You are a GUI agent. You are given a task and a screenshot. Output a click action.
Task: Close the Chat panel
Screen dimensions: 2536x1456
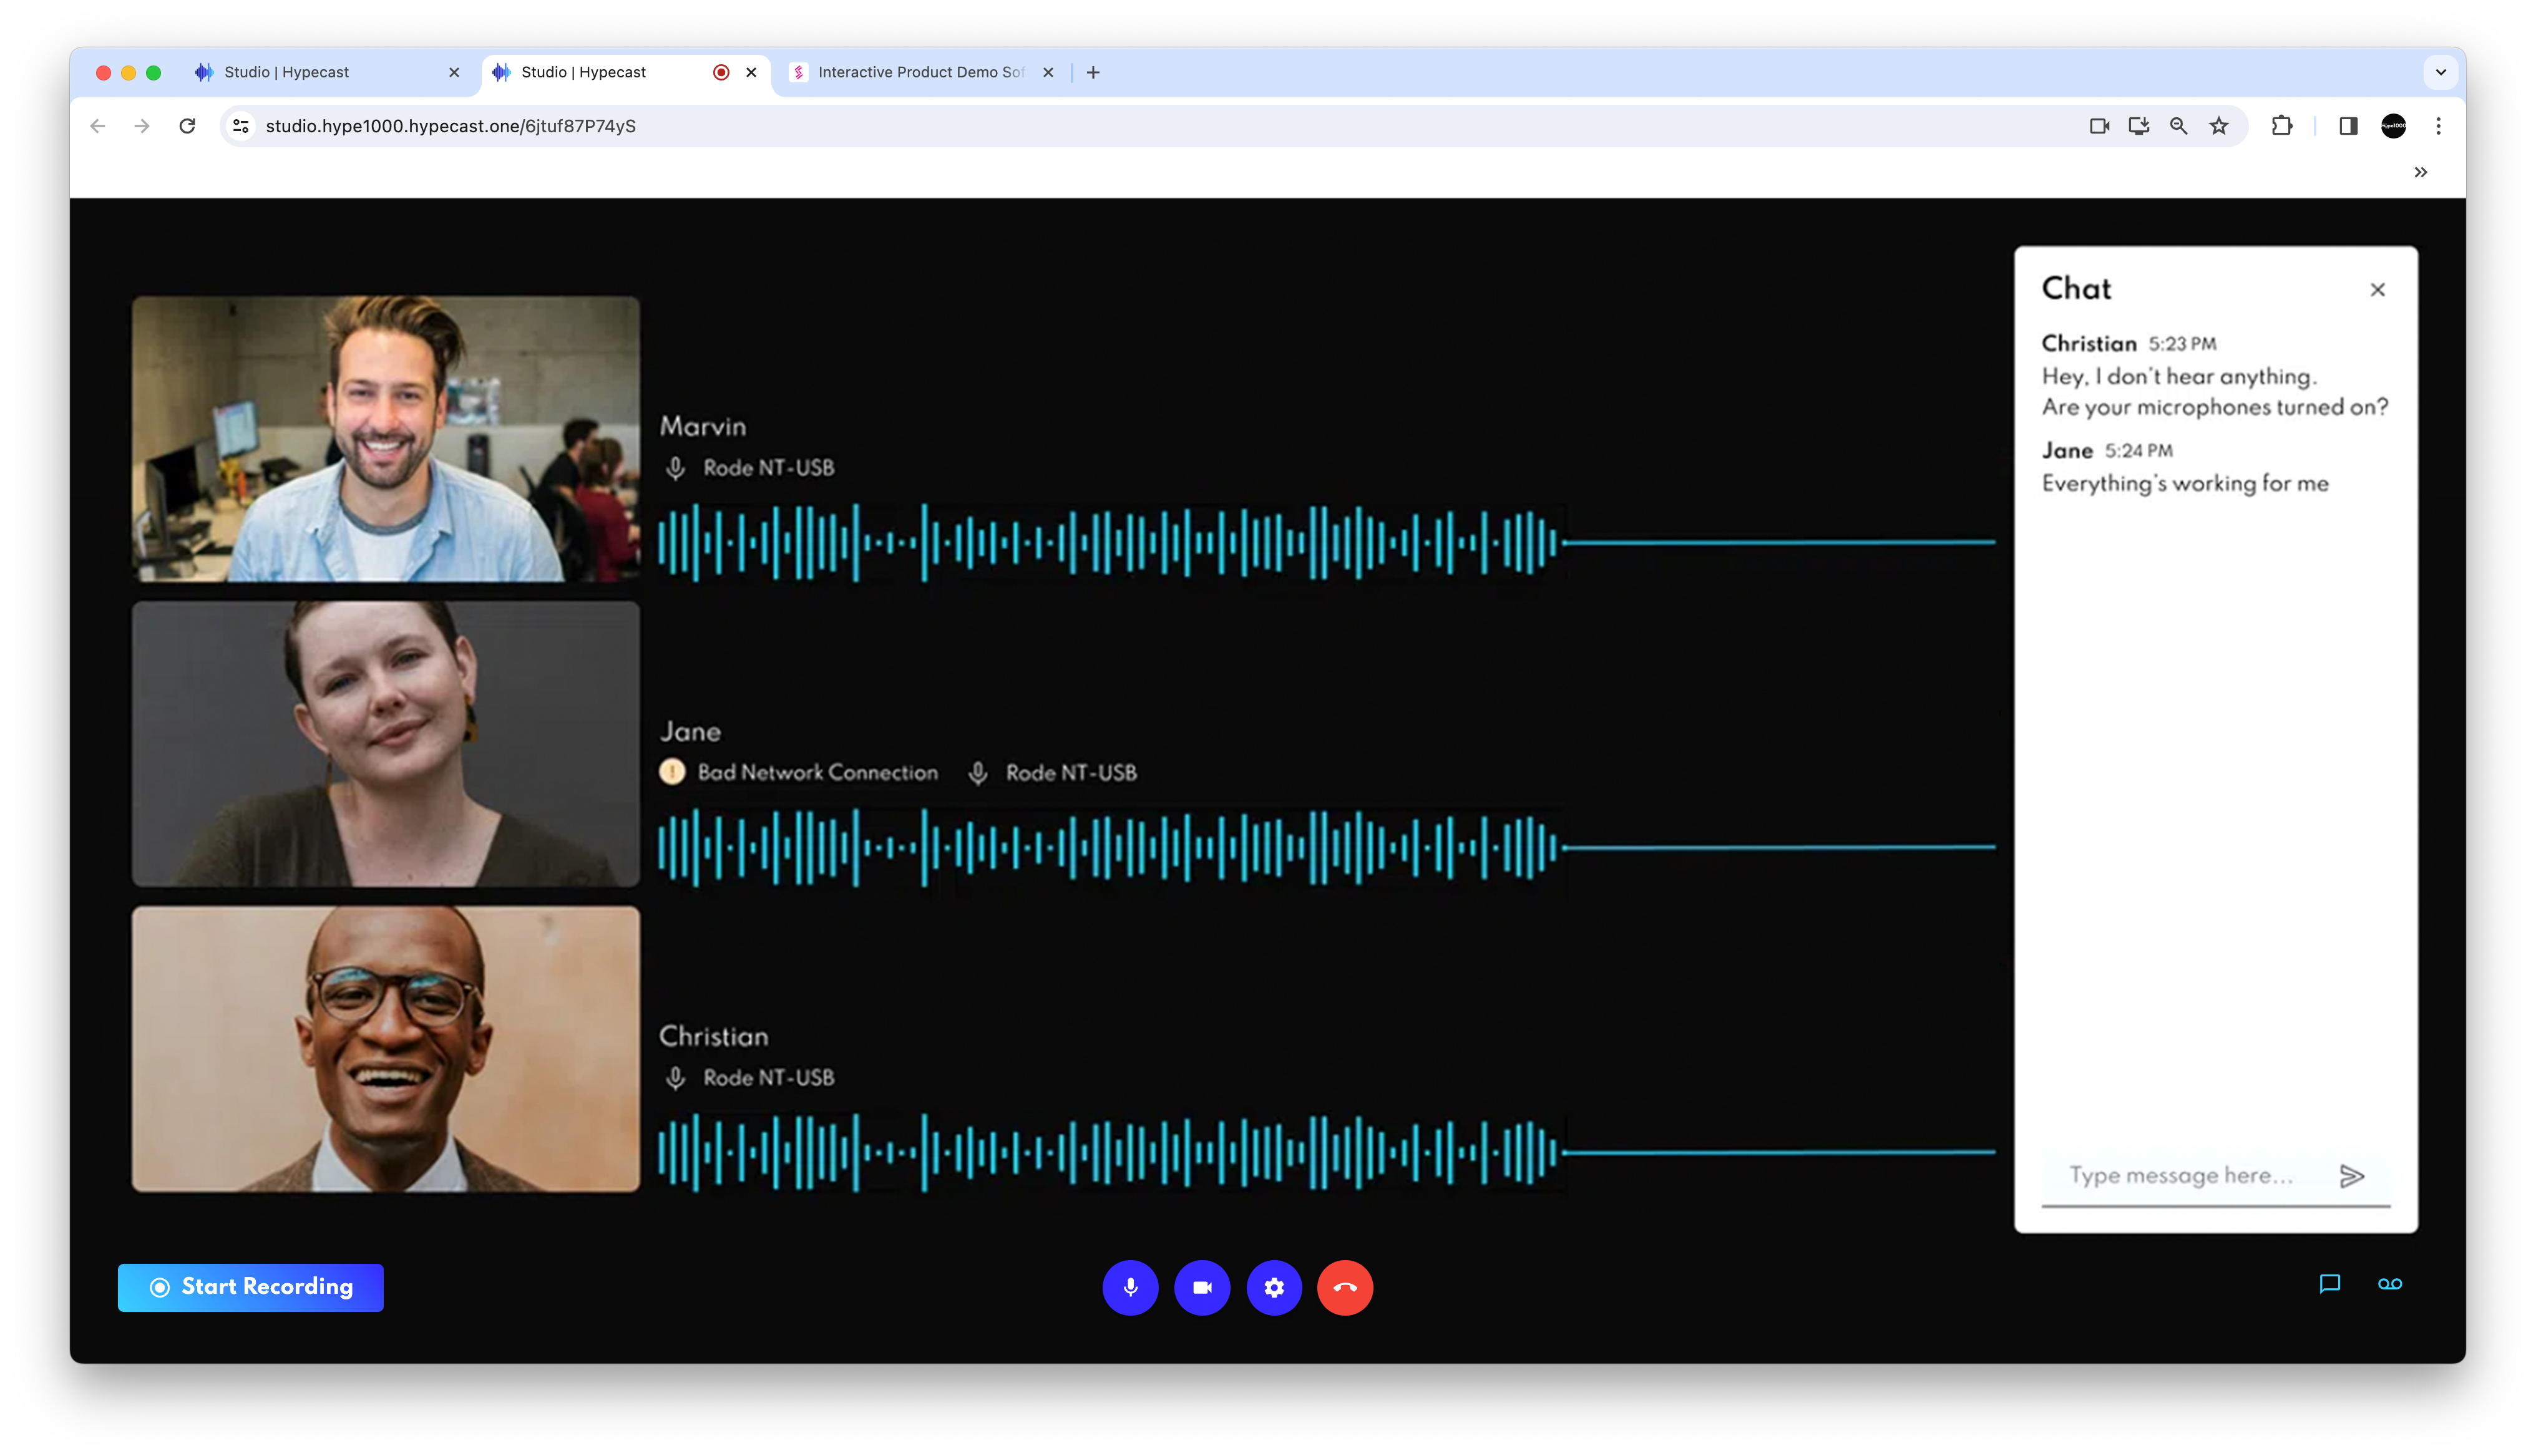[x=2378, y=289]
